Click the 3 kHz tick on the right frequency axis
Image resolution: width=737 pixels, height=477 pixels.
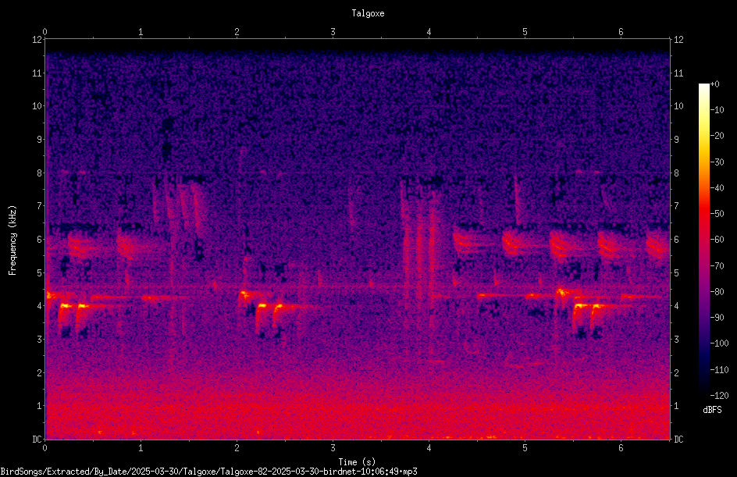click(x=676, y=340)
